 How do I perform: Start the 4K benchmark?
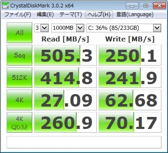click(x=19, y=100)
